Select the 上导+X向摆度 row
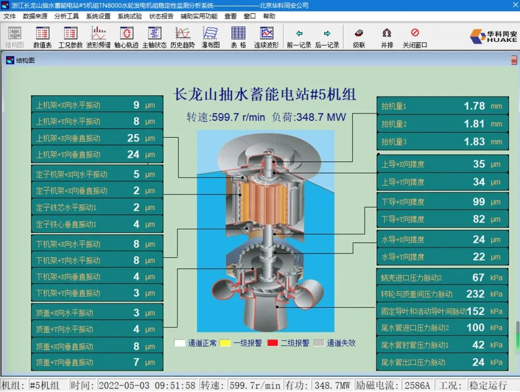Screen dimensions: 520x392 [442, 164]
